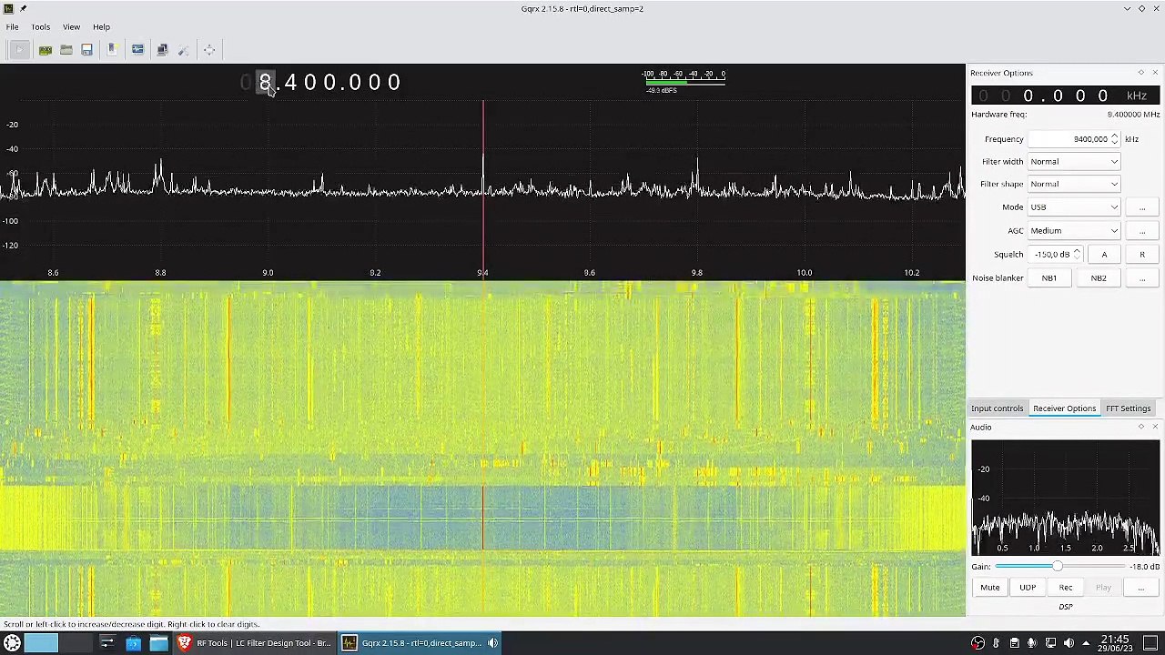Expand the Filter width dropdown
This screenshot has width=1165, height=655.
1074,162
